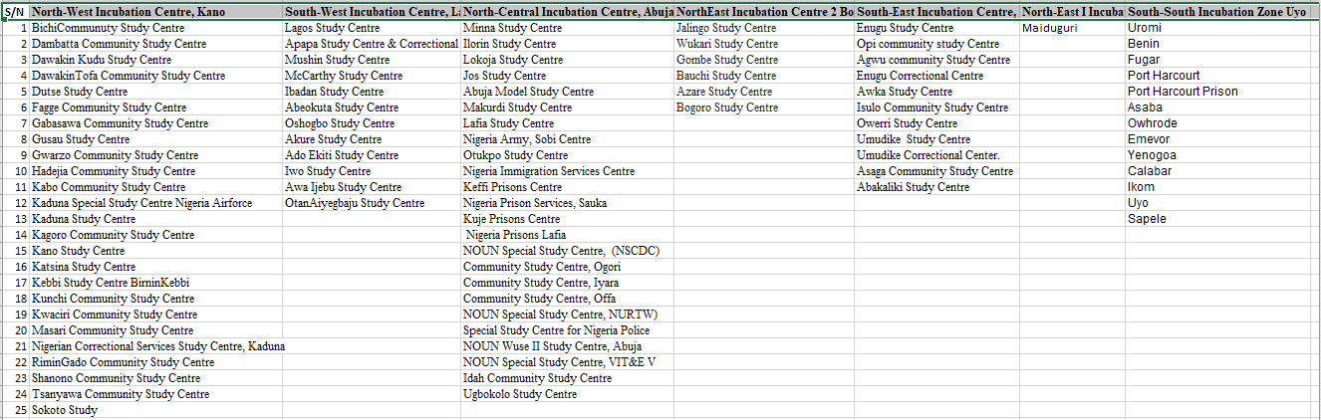The height and width of the screenshot is (420, 1321).
Task: Select 'NorthEast Incubation Centre 2' header
Action: (764, 12)
